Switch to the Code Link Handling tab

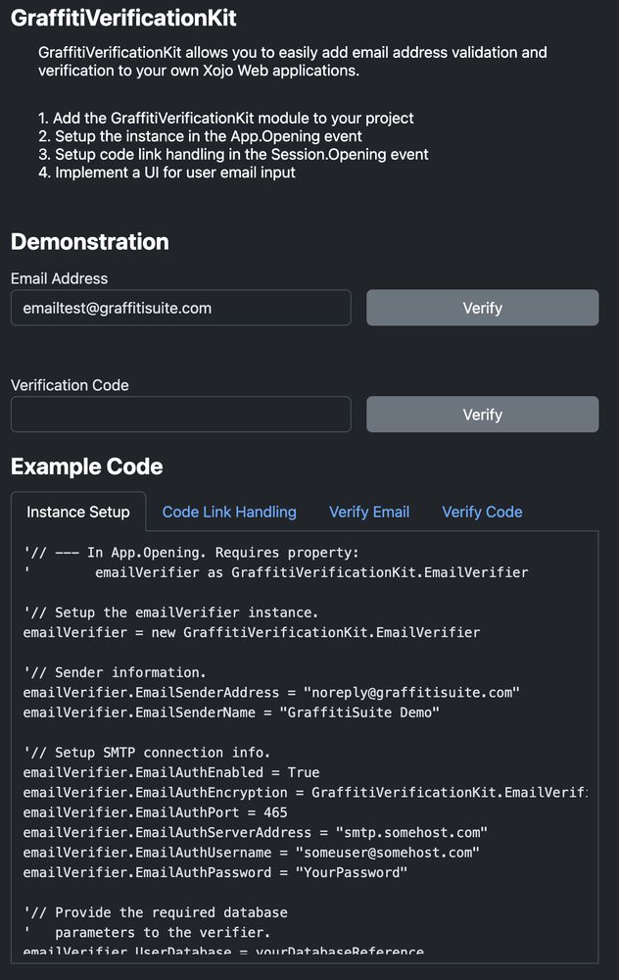[x=229, y=512]
